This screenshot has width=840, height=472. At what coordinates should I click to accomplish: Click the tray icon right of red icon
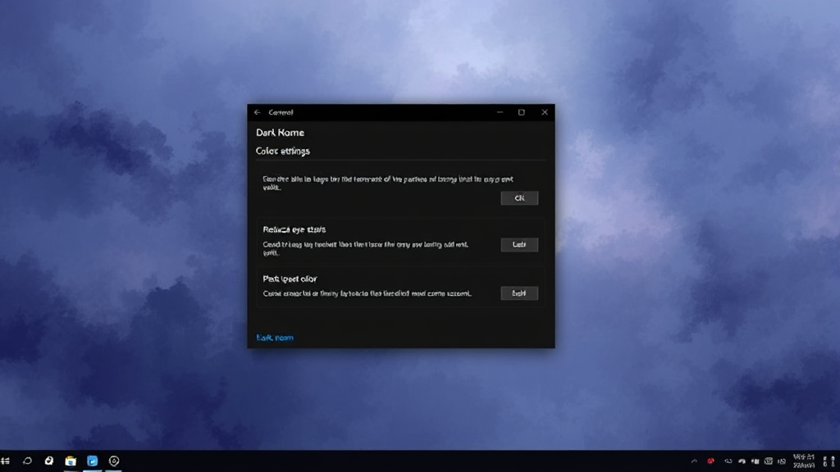727,461
